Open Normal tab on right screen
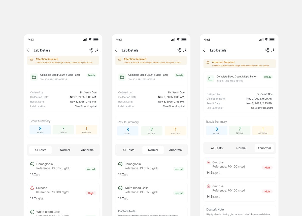This screenshot has width=302, height=216. [x=241, y=148]
